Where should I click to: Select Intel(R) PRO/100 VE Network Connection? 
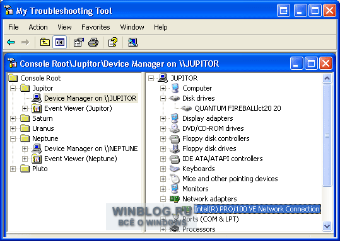tap(257, 209)
